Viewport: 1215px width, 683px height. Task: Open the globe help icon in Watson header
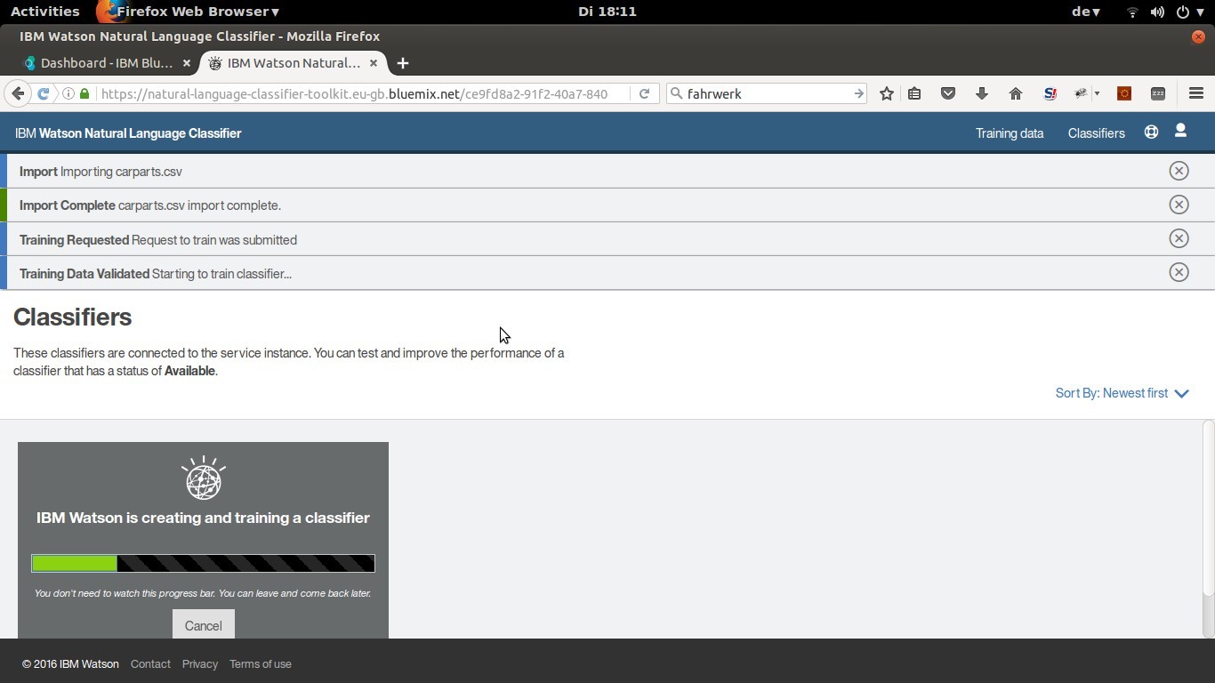[x=1151, y=132]
